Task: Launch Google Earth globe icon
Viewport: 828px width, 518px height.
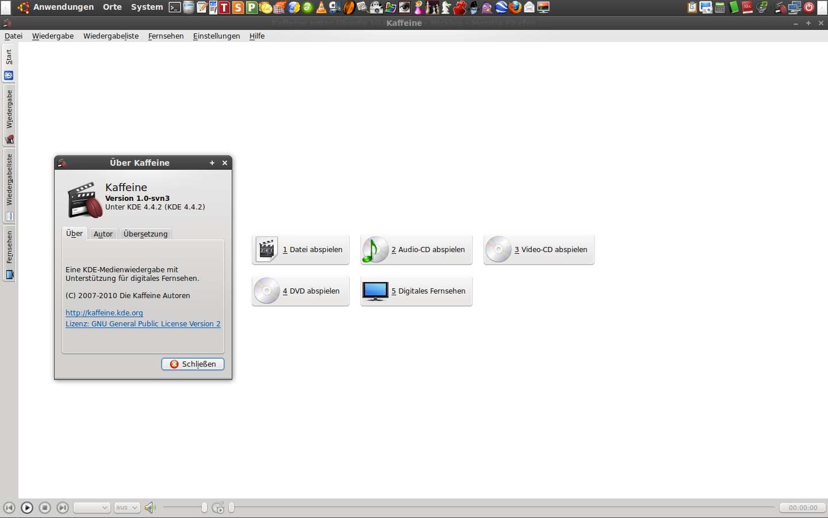Action: (x=501, y=7)
